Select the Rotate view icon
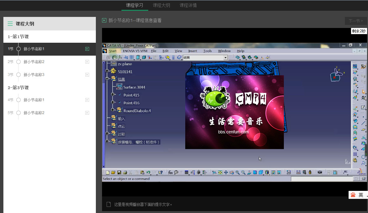This screenshot has height=213, width=368. coord(232,172)
